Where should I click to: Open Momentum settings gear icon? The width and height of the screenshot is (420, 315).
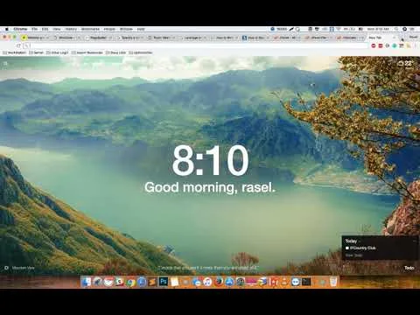6,268
